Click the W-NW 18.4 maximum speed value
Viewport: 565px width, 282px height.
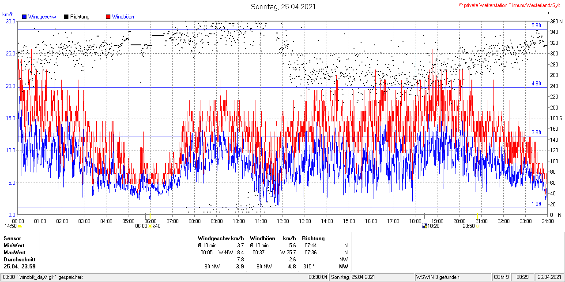coord(231,253)
